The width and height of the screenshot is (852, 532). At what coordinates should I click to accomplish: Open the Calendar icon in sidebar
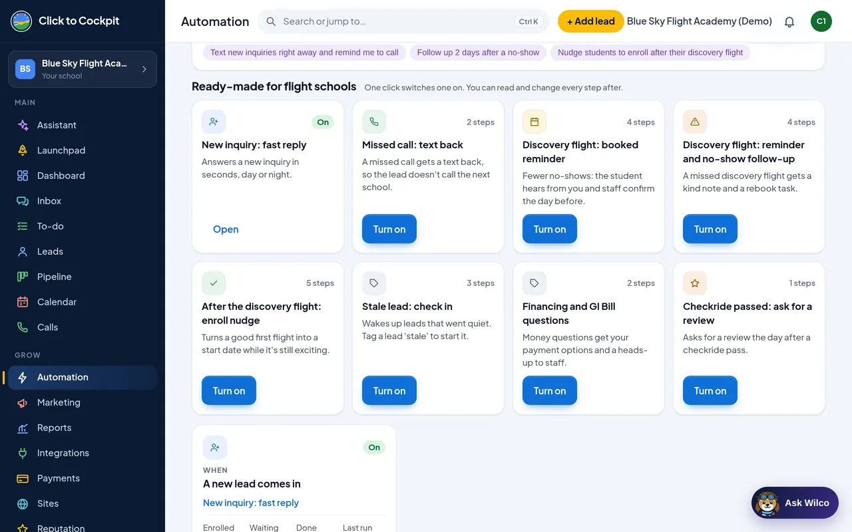click(23, 302)
